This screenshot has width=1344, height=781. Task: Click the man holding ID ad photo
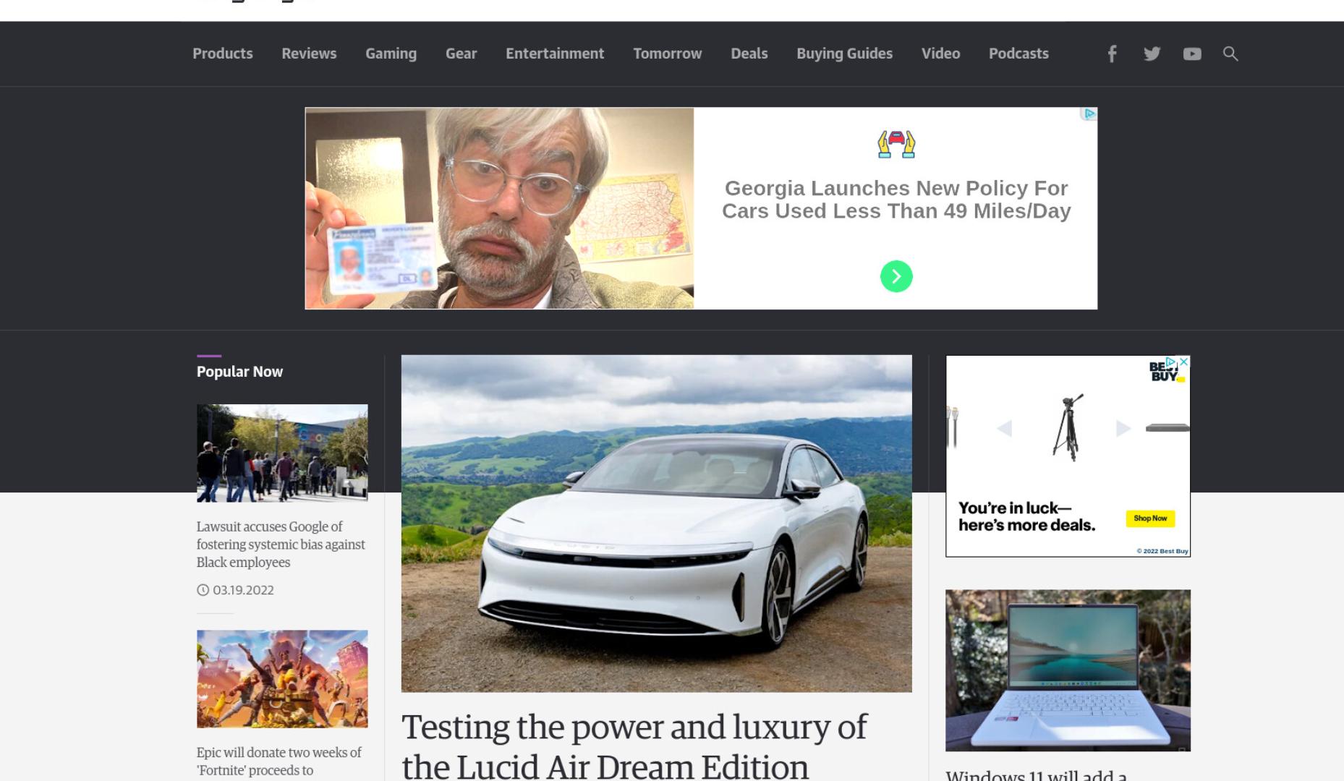(499, 208)
